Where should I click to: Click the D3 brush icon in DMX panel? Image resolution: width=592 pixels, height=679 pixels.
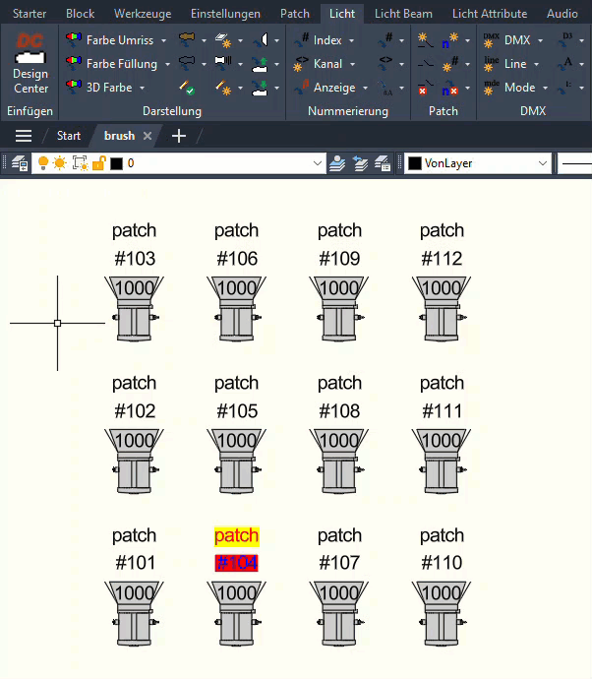pos(564,39)
